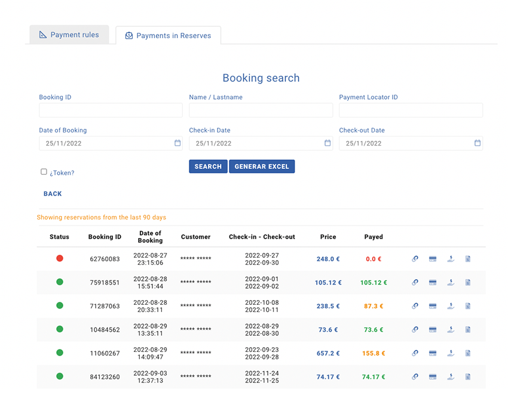The image size is (508, 414).
Task: Click 'Showing reservations from the last 90 days'
Action: [x=102, y=217]
